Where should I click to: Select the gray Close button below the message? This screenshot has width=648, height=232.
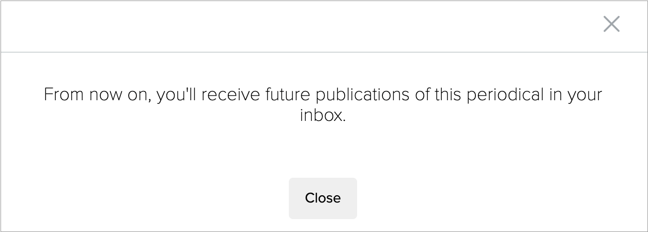[322, 198]
